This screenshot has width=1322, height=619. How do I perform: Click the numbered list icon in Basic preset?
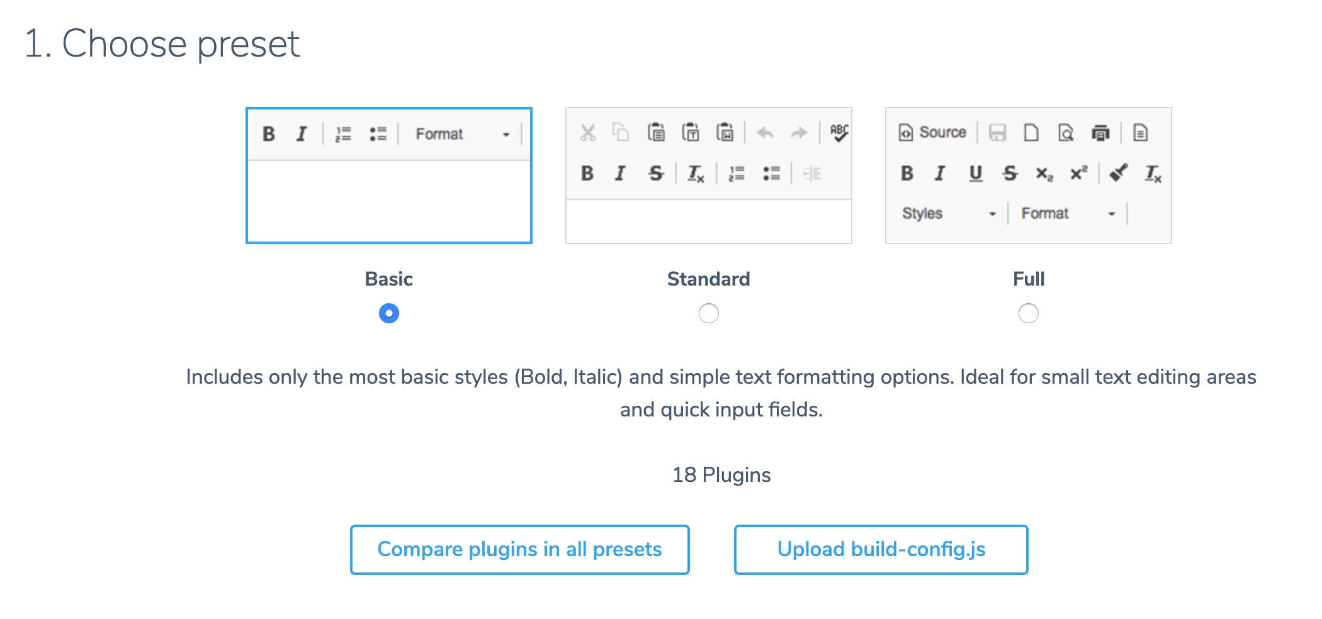pyautogui.click(x=343, y=134)
